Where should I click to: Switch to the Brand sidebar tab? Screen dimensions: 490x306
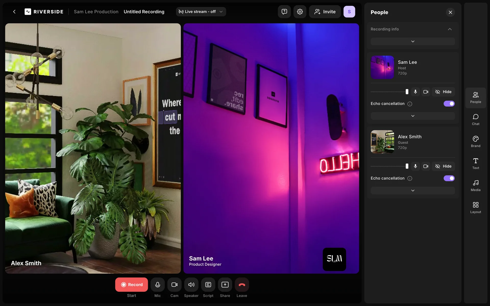475,141
